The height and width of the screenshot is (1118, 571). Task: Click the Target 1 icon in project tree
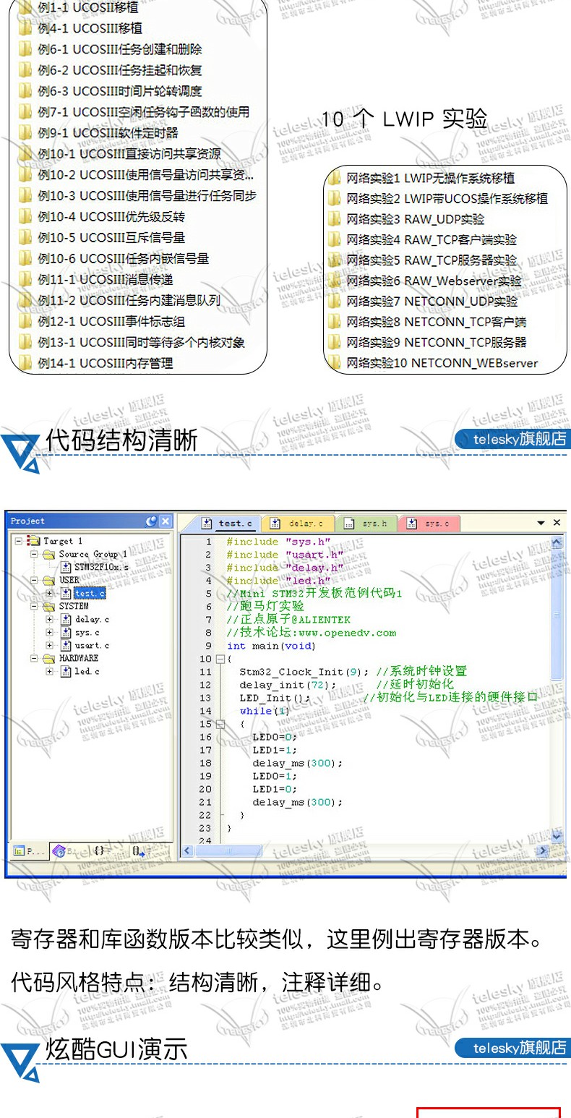tap(33, 541)
